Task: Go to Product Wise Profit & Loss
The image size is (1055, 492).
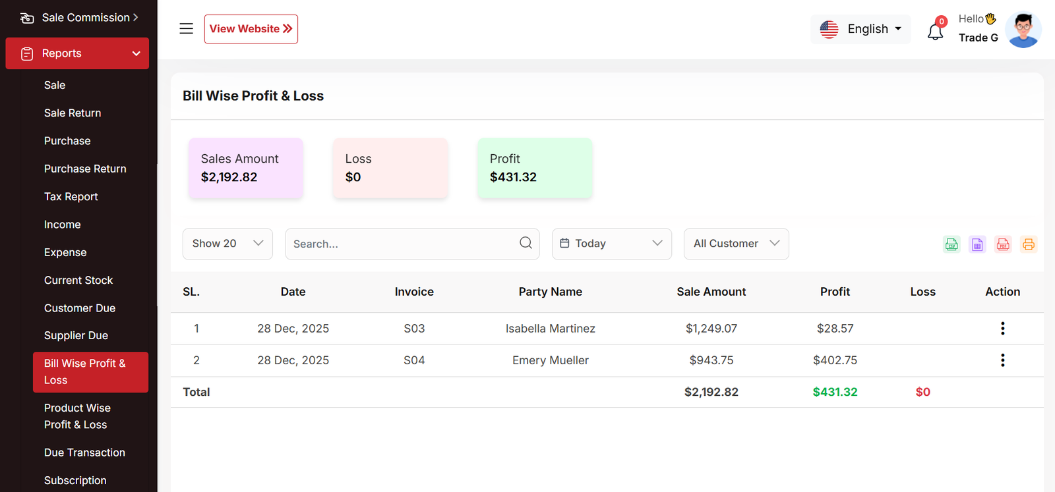Action: pos(77,416)
